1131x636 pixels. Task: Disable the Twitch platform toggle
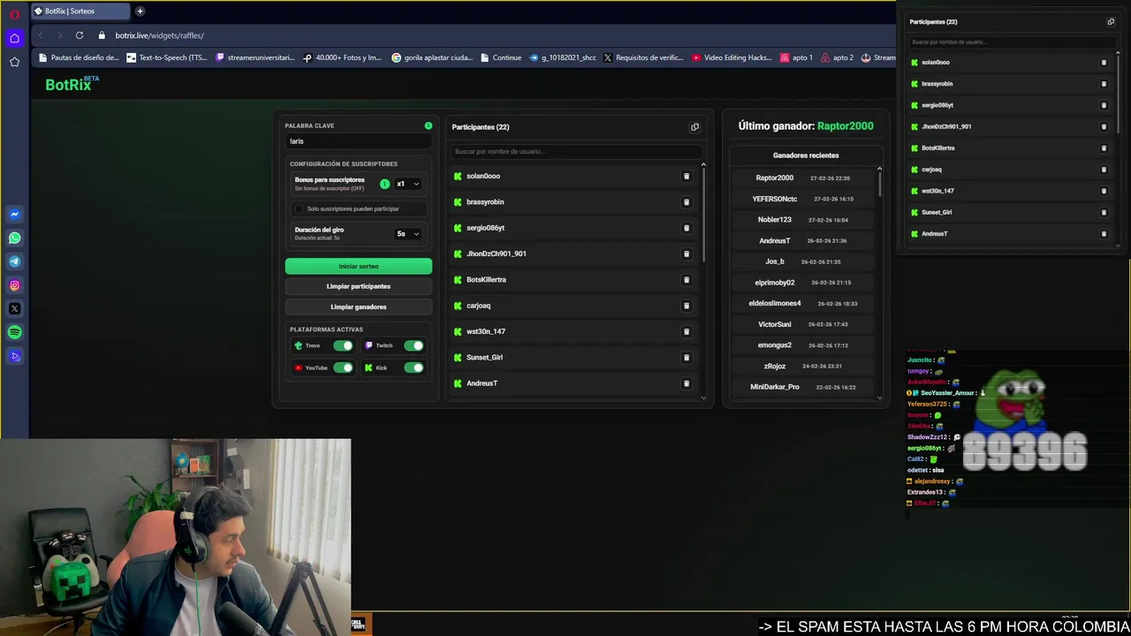coord(414,345)
